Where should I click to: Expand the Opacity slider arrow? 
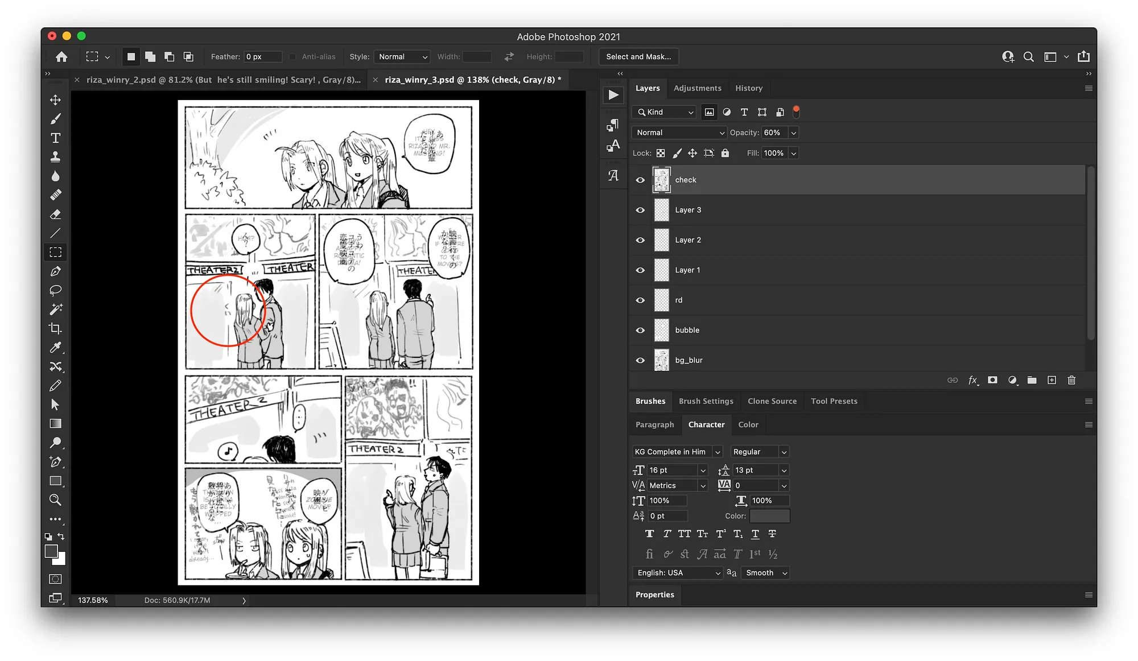[x=794, y=133]
